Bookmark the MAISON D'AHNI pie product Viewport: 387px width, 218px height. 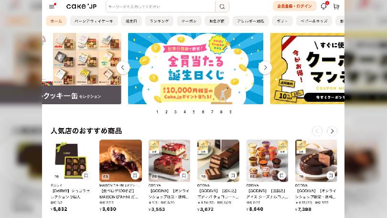(135, 175)
